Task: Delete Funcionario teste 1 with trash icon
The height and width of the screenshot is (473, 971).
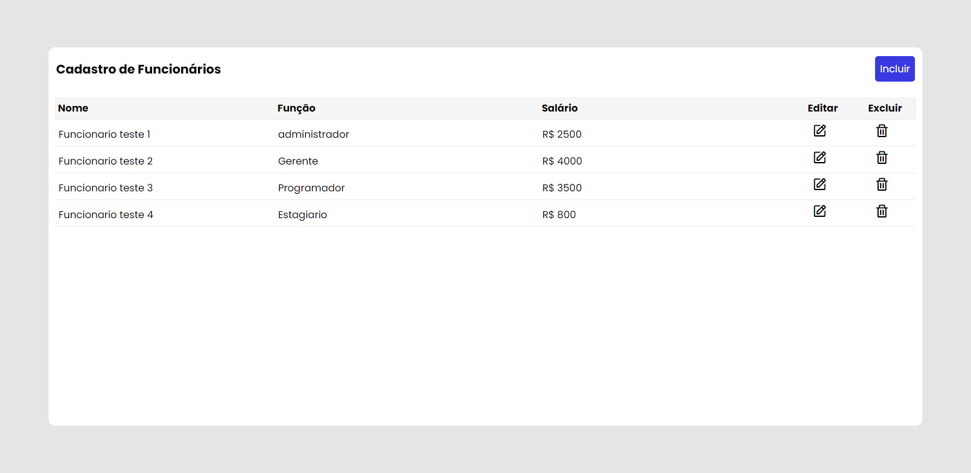Action: pos(882,131)
